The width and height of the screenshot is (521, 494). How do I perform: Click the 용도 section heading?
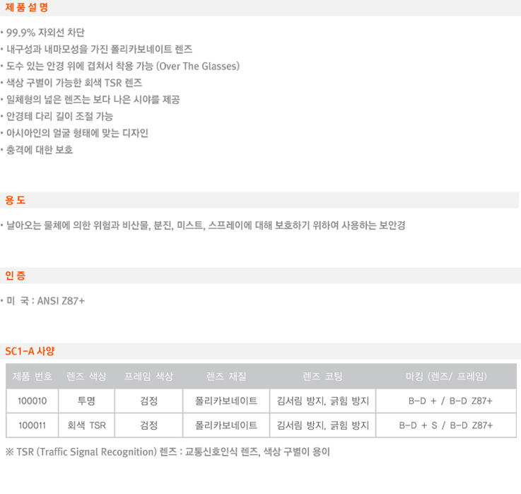click(16, 200)
